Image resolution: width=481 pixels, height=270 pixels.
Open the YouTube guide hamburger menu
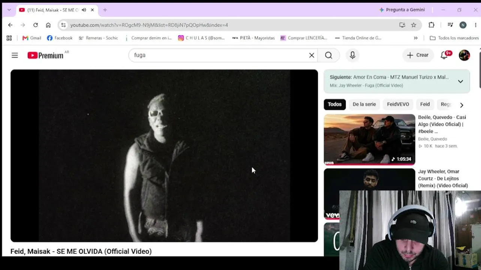coord(15,55)
